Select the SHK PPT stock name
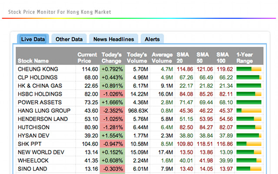Viewport: 278px width, 174px height. click(30, 144)
